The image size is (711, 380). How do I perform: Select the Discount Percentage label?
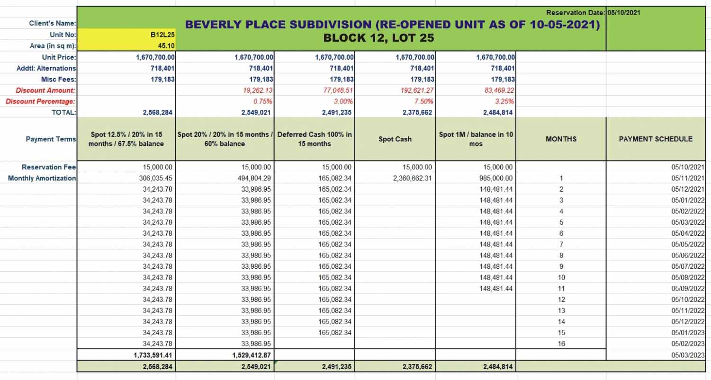point(41,101)
